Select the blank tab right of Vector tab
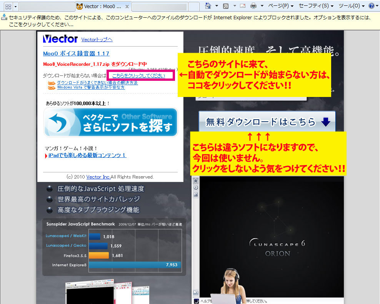This screenshot has width=380, height=304. 160,7
